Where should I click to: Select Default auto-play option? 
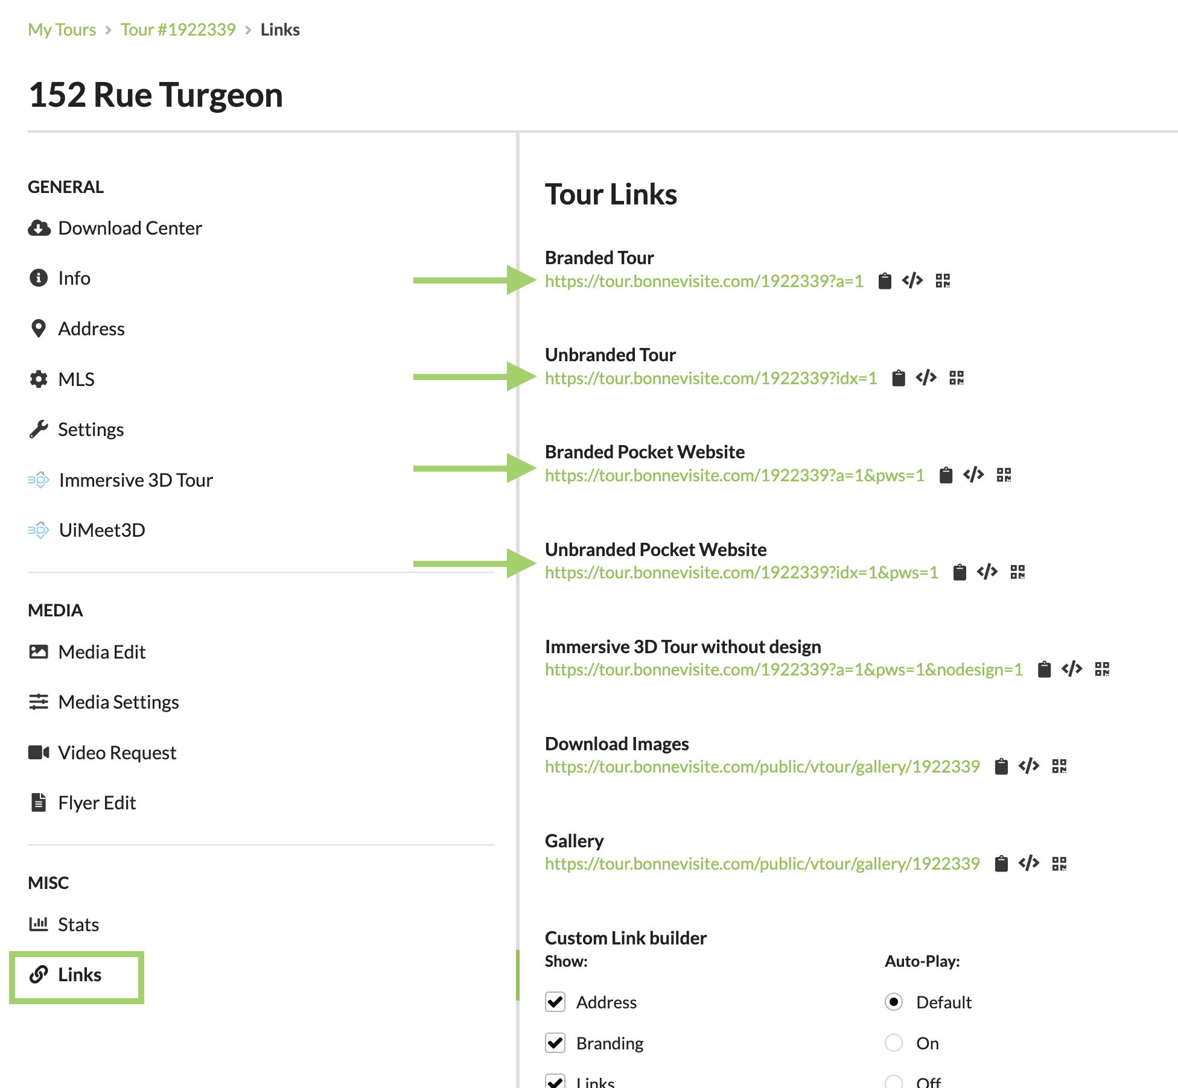point(894,1002)
